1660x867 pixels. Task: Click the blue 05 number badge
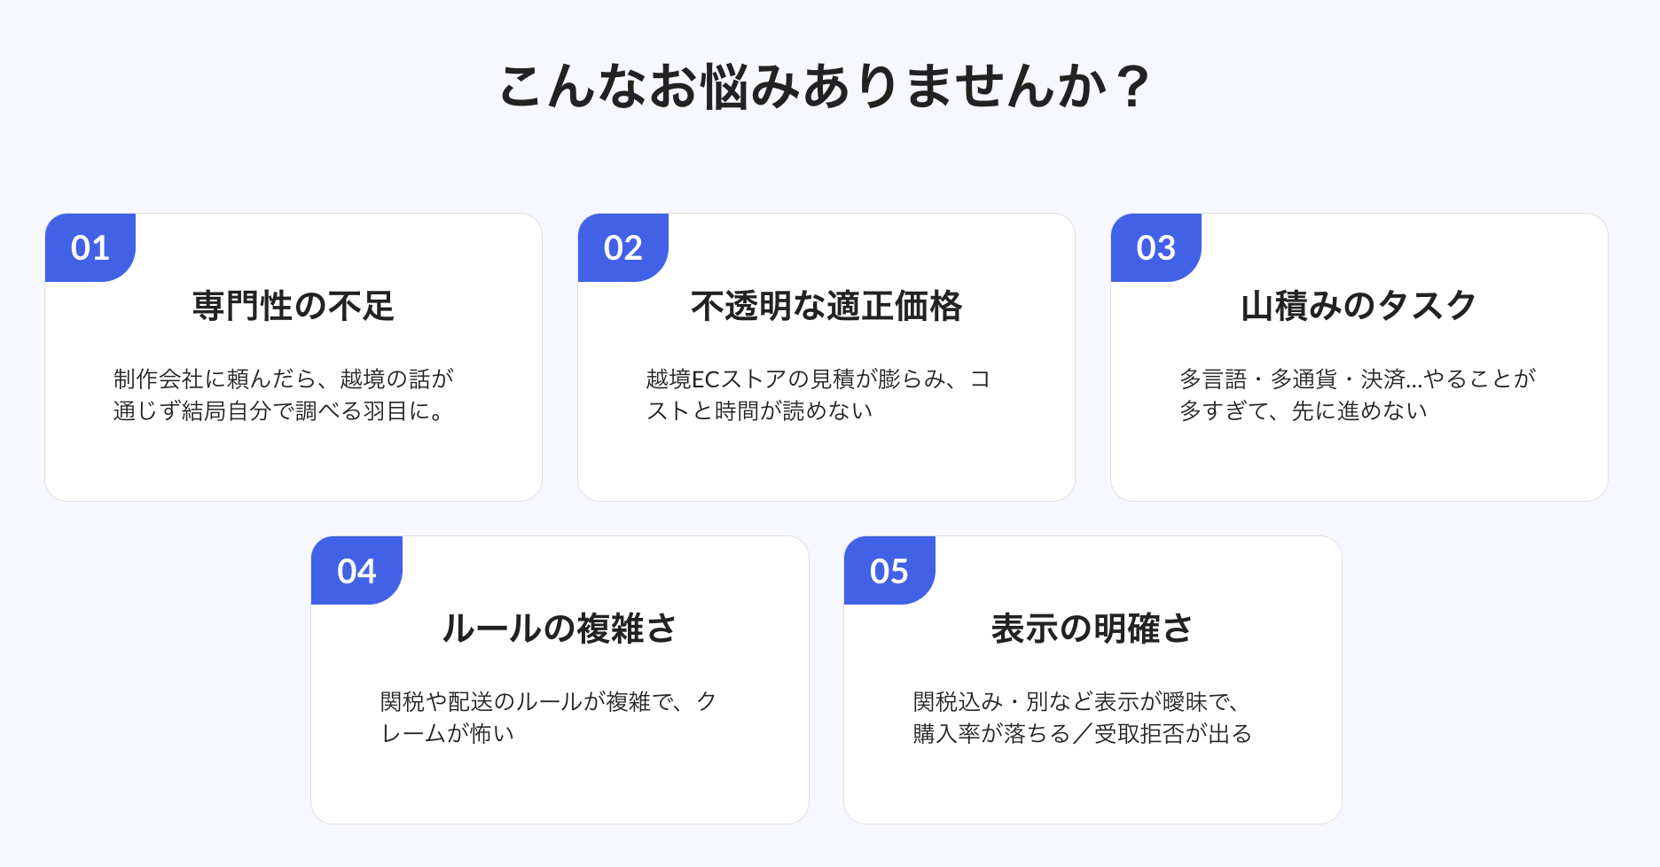tap(889, 571)
